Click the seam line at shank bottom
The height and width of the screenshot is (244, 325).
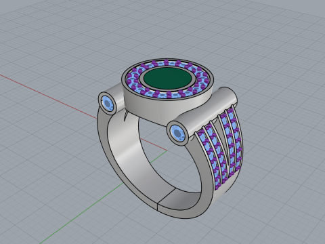[x=167, y=197]
